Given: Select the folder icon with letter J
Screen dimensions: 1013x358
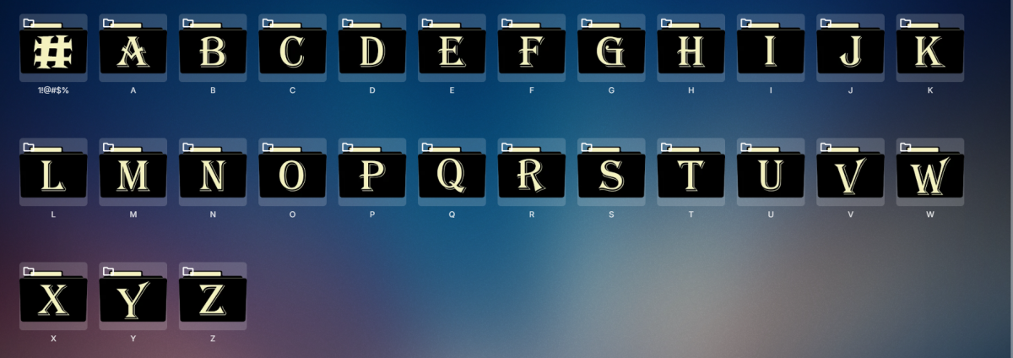Looking at the screenshot, I should tap(851, 47).
